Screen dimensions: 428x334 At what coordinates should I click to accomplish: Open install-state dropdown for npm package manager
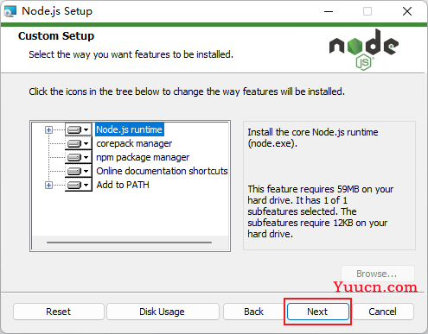79,157
